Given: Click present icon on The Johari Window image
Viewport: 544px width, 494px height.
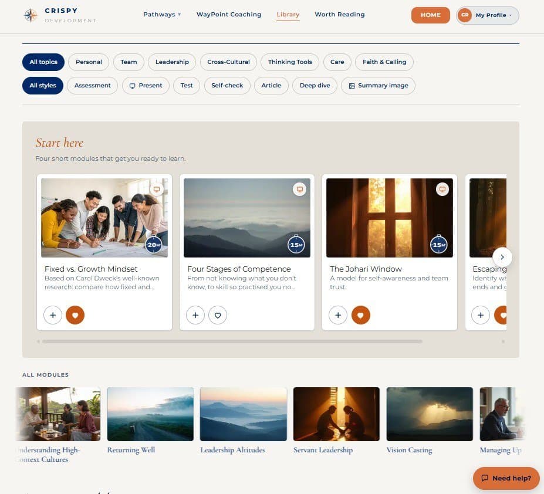Looking at the screenshot, I should (442, 190).
